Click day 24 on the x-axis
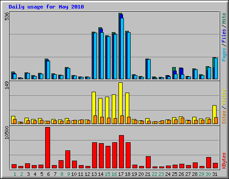Image resolution: width=229 pixels, height=179 pixels. pos(168,174)
